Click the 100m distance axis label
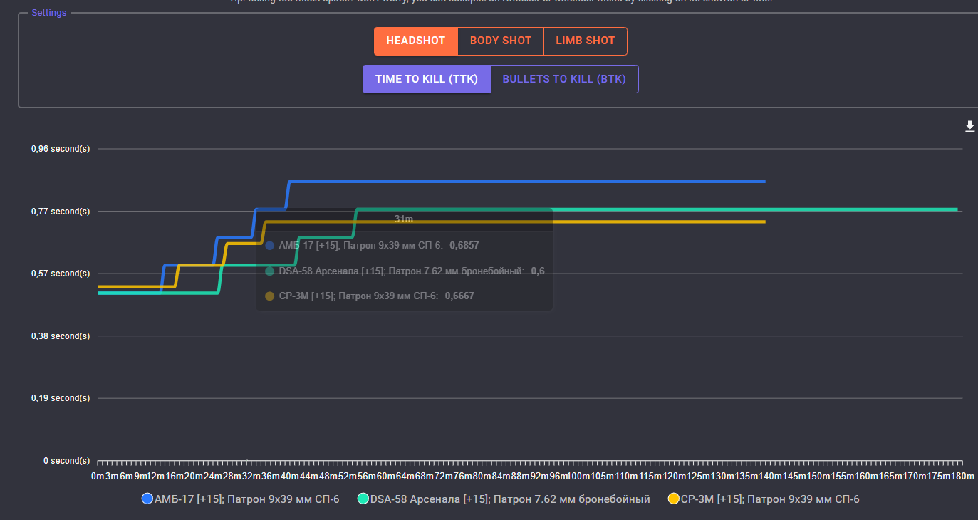This screenshot has height=520, width=978. 579,475
